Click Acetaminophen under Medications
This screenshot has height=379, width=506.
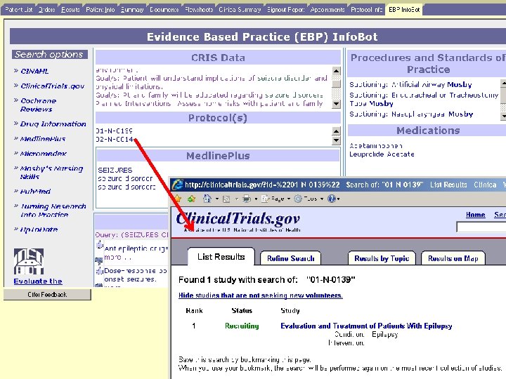(x=375, y=146)
